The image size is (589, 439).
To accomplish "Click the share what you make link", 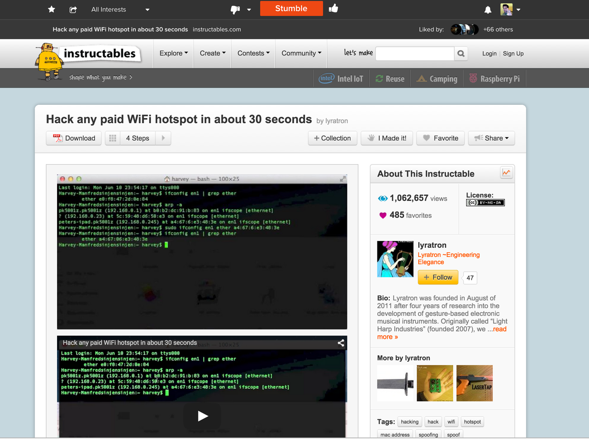I will (x=101, y=77).
